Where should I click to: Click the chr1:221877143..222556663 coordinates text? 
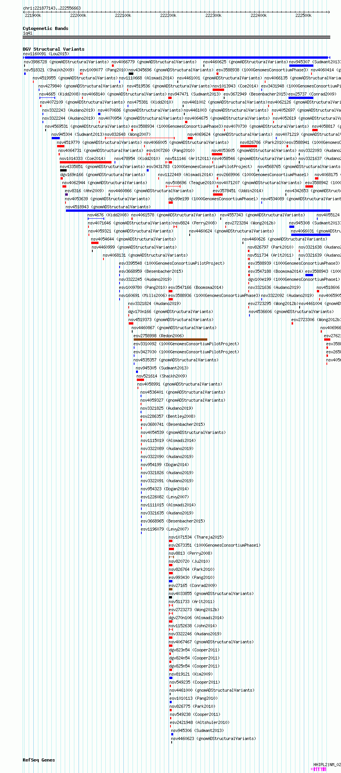coord(52,8)
